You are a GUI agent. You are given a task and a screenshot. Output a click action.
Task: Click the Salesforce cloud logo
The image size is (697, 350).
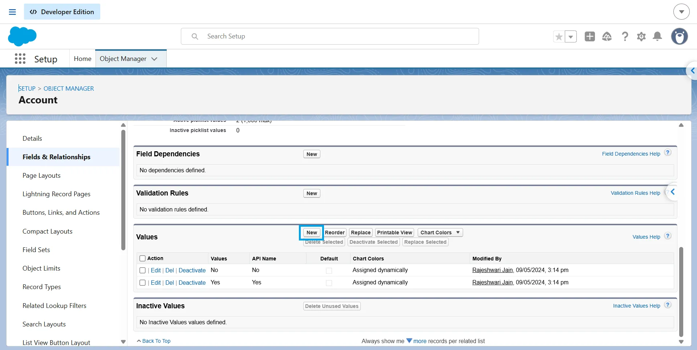tap(22, 36)
